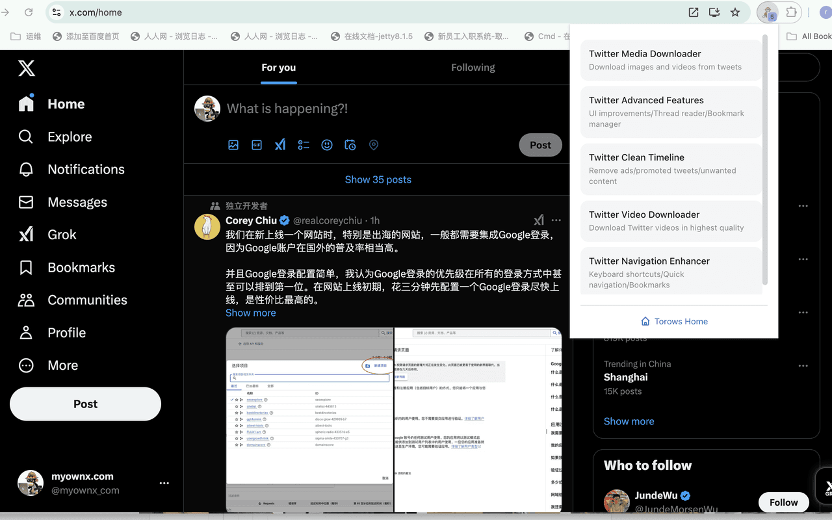Click the Grok icon in the composer toolbar

(280, 145)
